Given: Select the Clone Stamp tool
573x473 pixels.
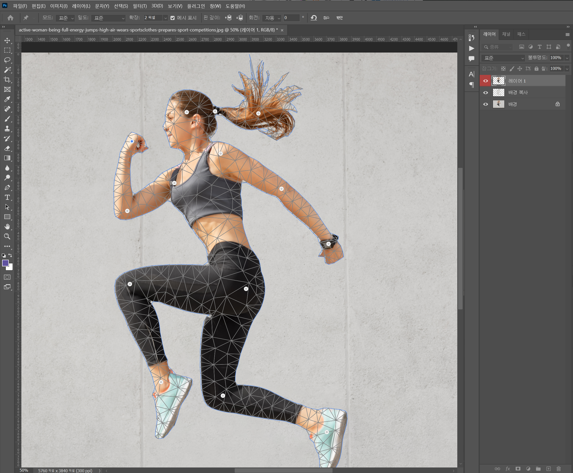Looking at the screenshot, I should [x=7, y=129].
